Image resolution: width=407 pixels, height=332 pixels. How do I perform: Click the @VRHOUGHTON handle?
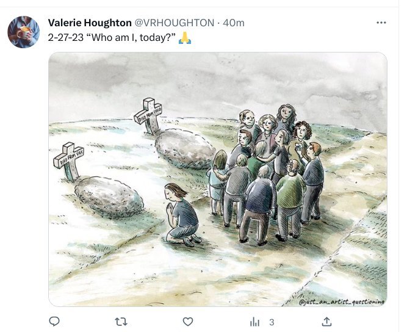click(174, 23)
